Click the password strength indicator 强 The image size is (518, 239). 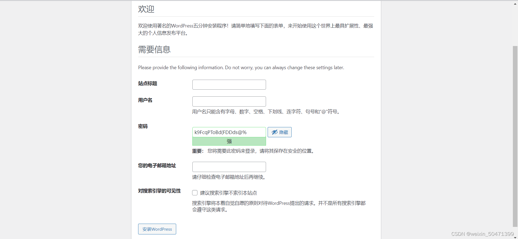coord(229,141)
